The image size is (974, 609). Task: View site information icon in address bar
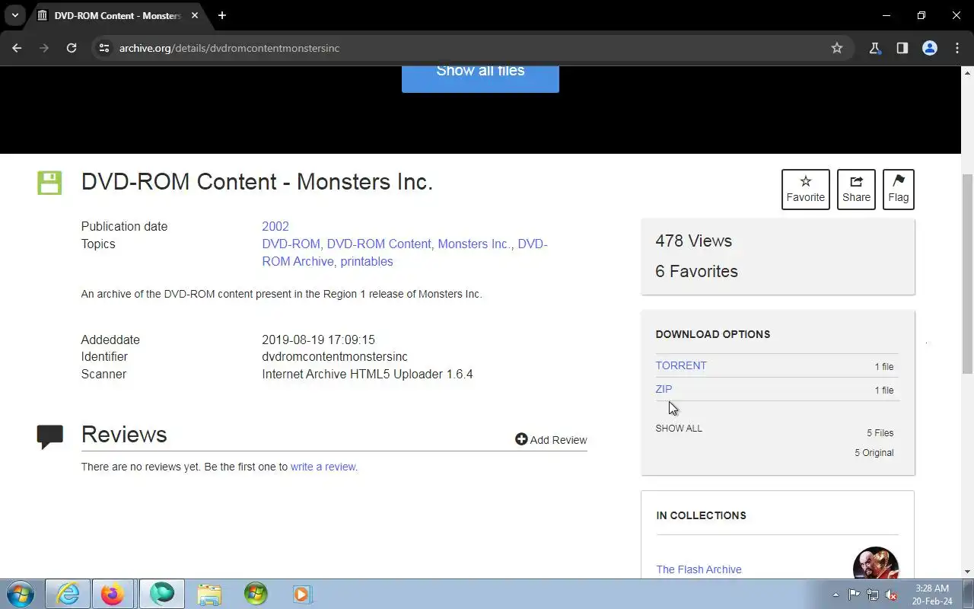105,48
